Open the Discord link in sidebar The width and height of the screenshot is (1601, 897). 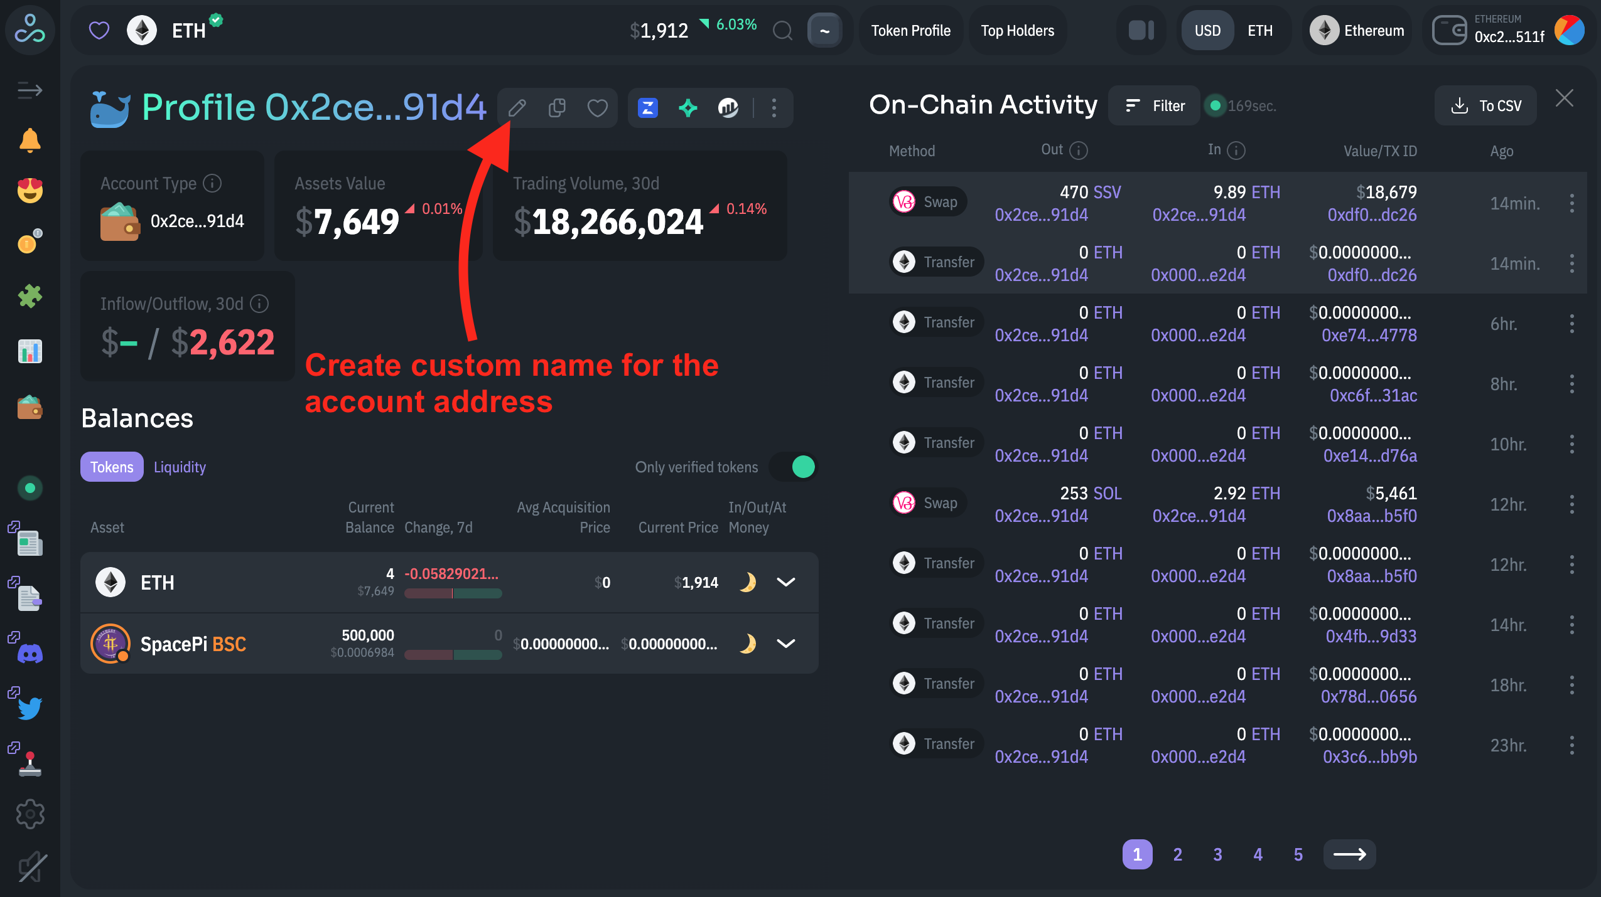coord(30,654)
